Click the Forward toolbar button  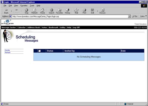click(17, 11)
